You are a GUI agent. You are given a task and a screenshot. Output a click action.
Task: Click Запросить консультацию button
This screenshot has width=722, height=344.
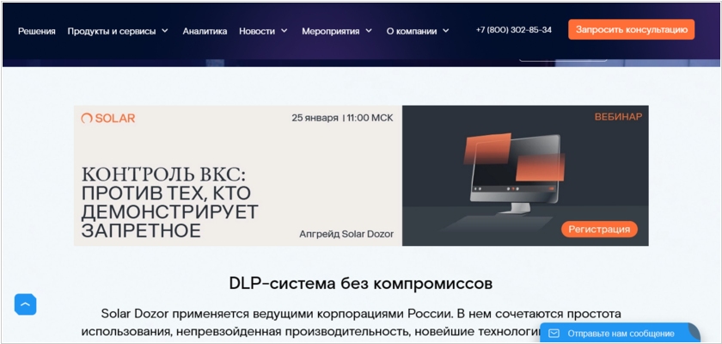click(631, 29)
